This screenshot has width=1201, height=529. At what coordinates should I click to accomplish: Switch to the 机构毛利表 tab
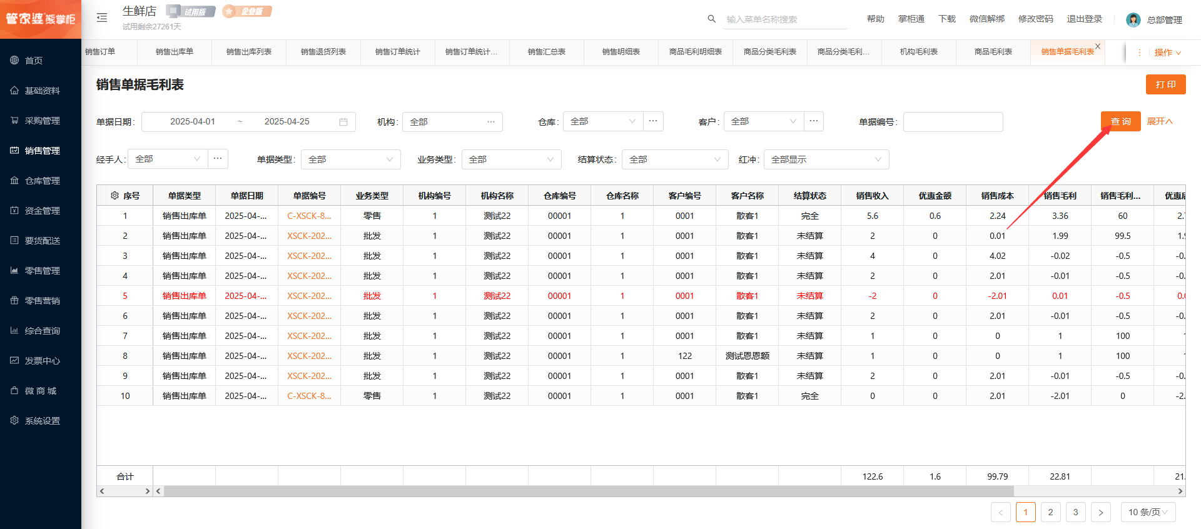919,52
